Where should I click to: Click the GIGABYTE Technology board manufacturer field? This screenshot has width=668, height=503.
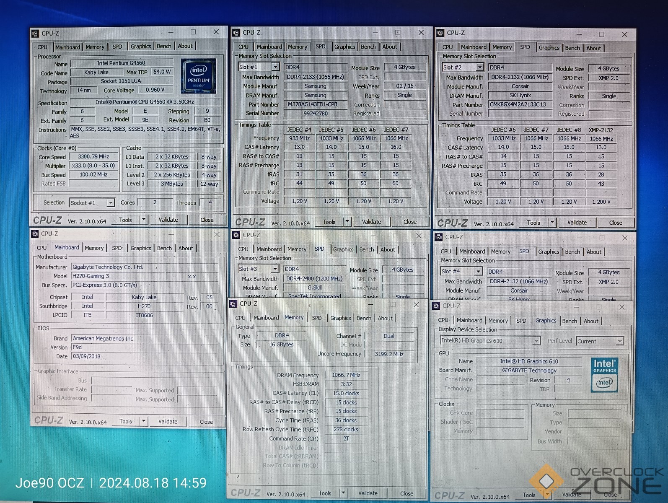point(529,370)
